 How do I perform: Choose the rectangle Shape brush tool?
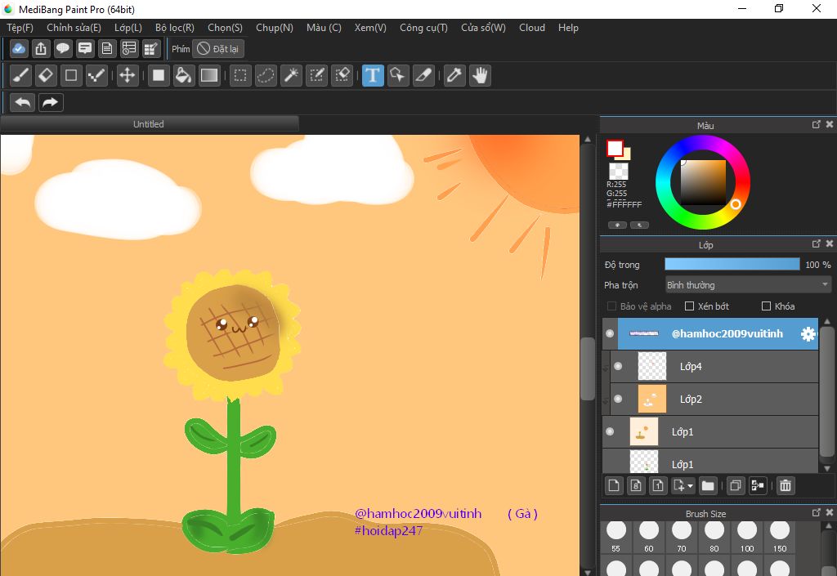[x=71, y=75]
